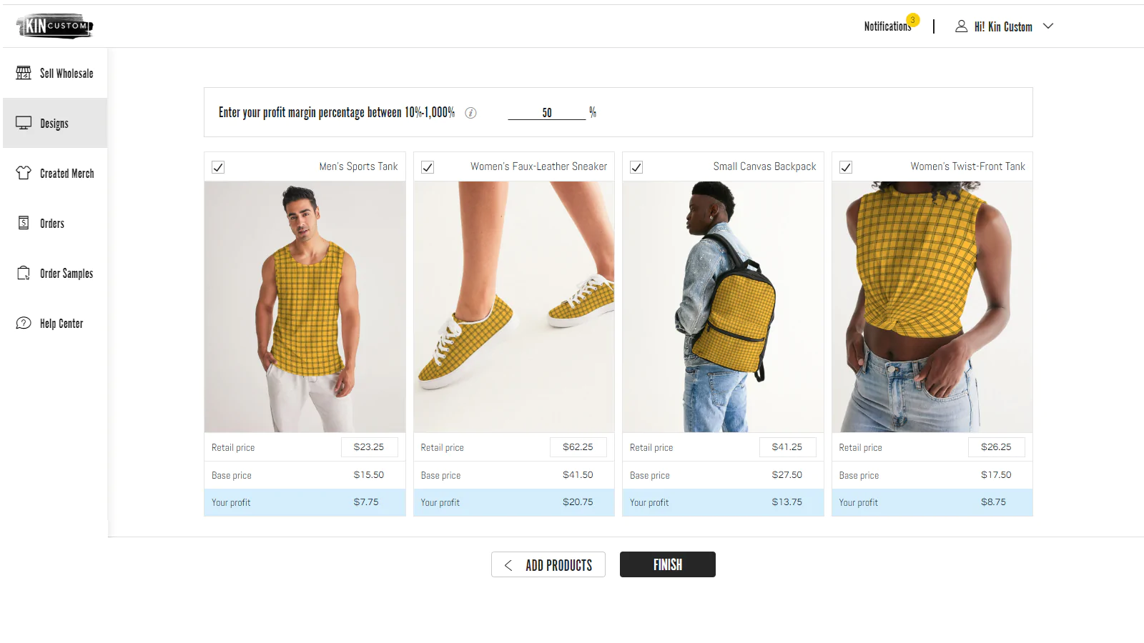Edit the Men's Sports Tank retail price
This screenshot has width=1144, height=643.
click(x=369, y=447)
